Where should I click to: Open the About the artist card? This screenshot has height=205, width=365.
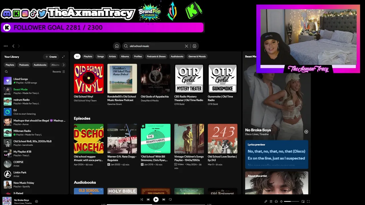click(x=277, y=183)
